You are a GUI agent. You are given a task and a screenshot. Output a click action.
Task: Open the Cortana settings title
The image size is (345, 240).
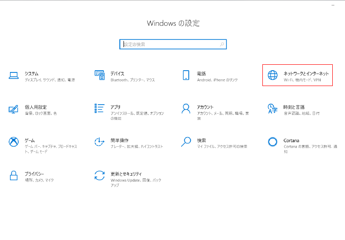click(291, 140)
